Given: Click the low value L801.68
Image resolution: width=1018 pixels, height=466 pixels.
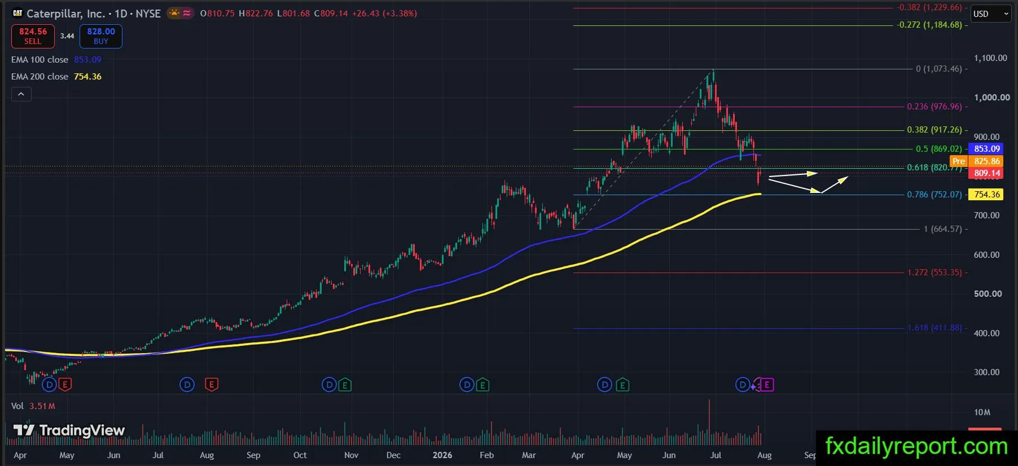Looking at the screenshot, I should tap(293, 13).
